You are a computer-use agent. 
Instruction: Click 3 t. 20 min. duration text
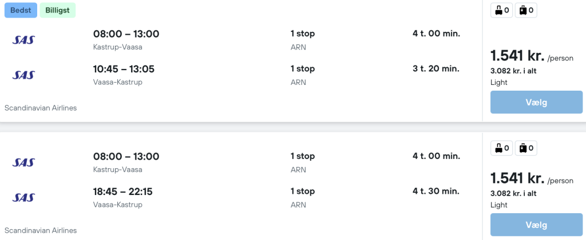tap(436, 69)
